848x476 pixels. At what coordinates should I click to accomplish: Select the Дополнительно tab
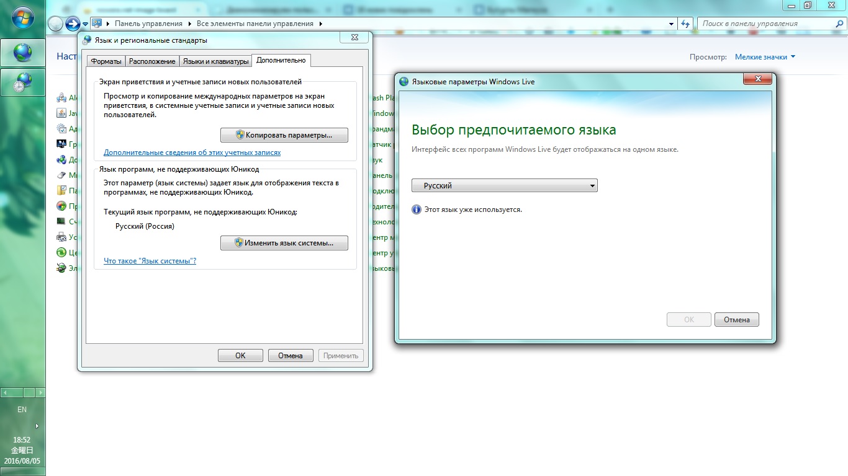click(281, 60)
